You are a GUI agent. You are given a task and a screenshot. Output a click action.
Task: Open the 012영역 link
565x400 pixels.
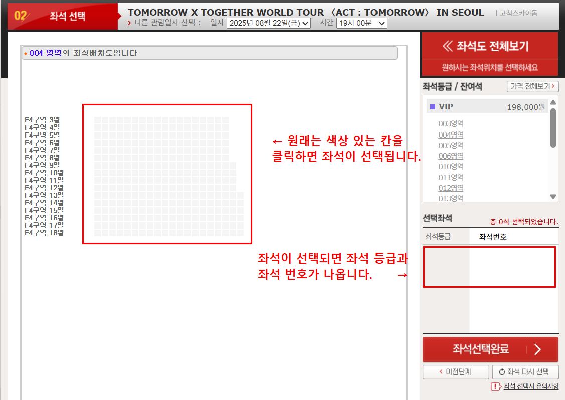point(451,188)
